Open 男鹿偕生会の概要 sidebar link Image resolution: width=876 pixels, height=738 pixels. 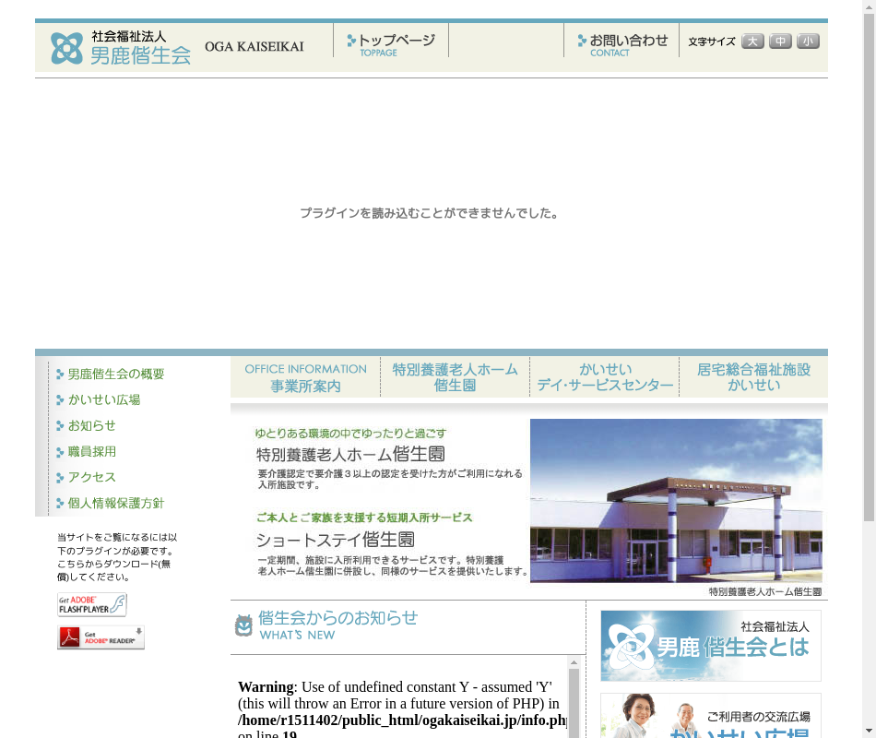115,375
